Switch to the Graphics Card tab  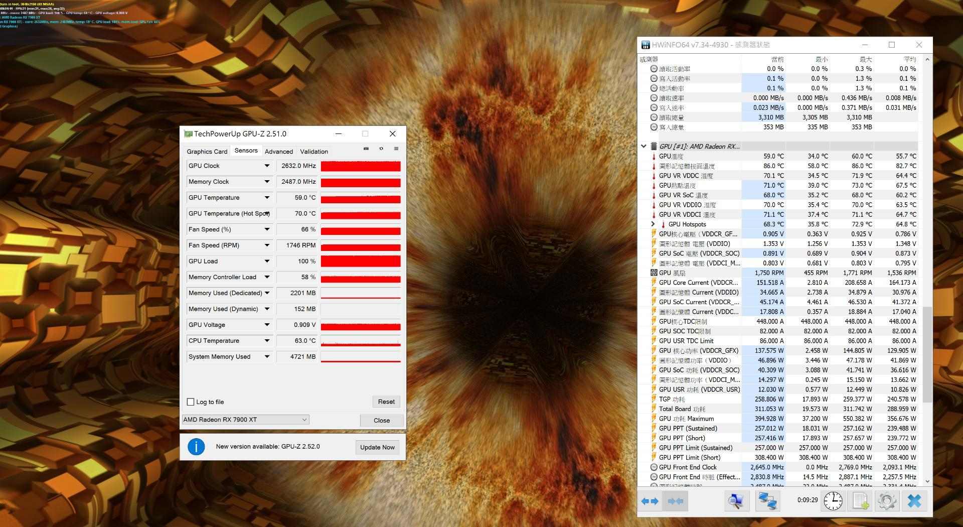click(x=206, y=151)
